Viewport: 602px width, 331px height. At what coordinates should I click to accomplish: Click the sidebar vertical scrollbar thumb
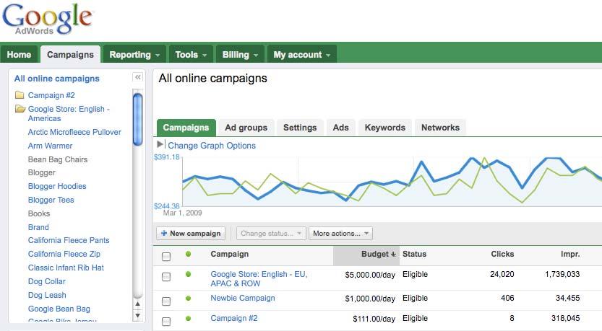[x=137, y=120]
